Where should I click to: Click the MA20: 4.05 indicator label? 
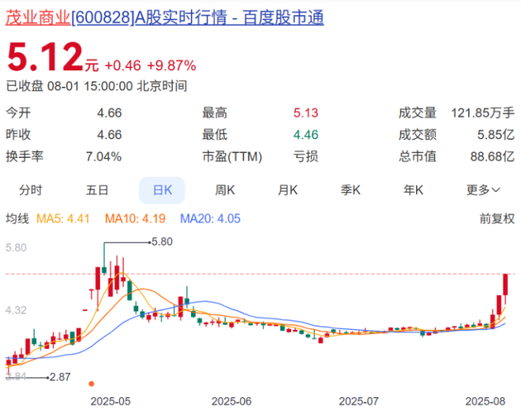[211, 219]
